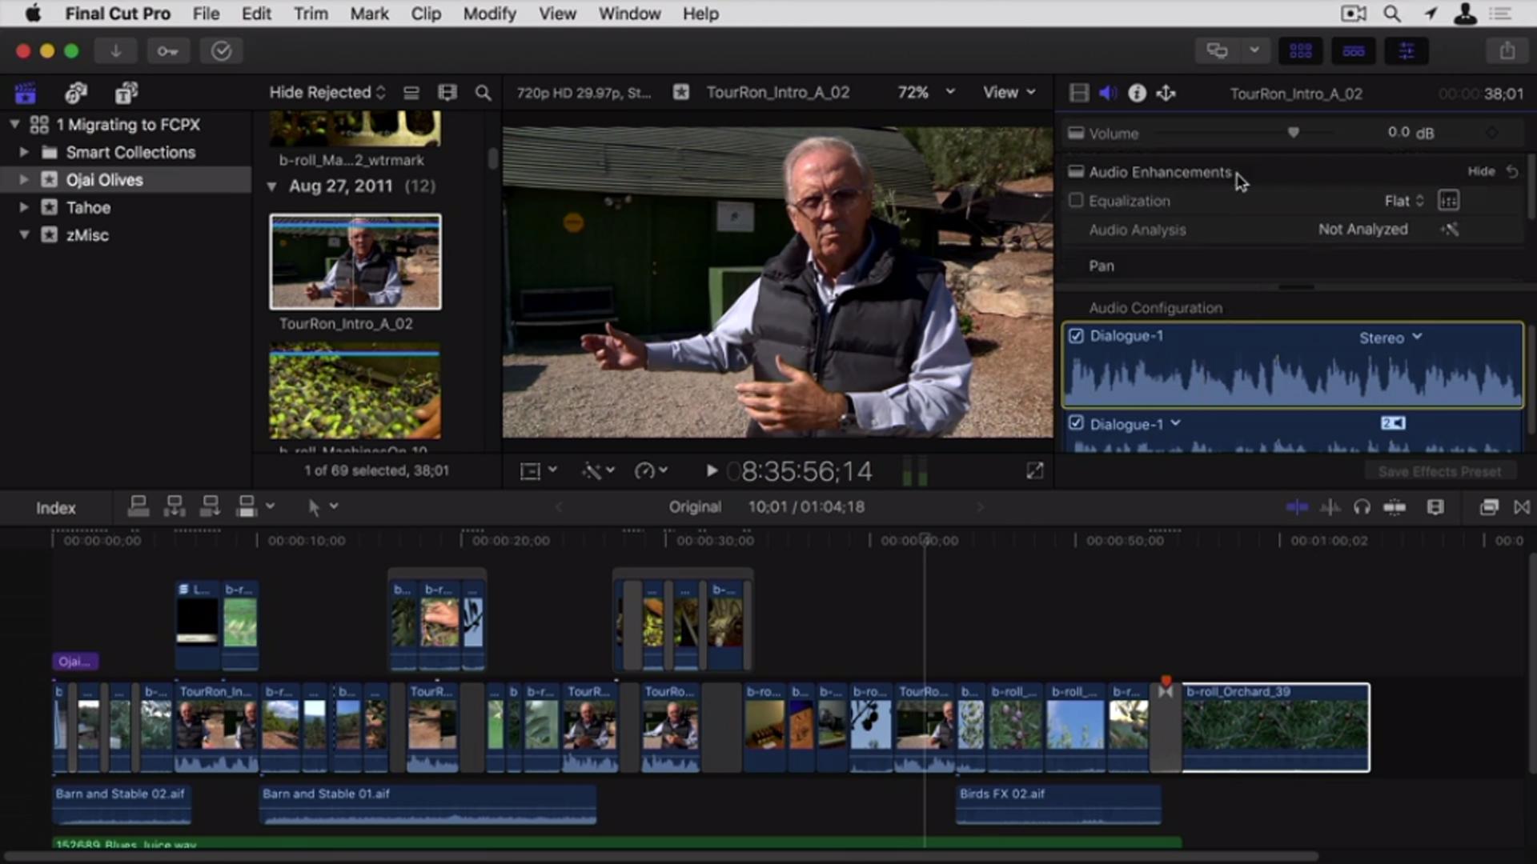The width and height of the screenshot is (1537, 864).
Task: Click the Inspector audio panel icon
Action: (x=1106, y=94)
